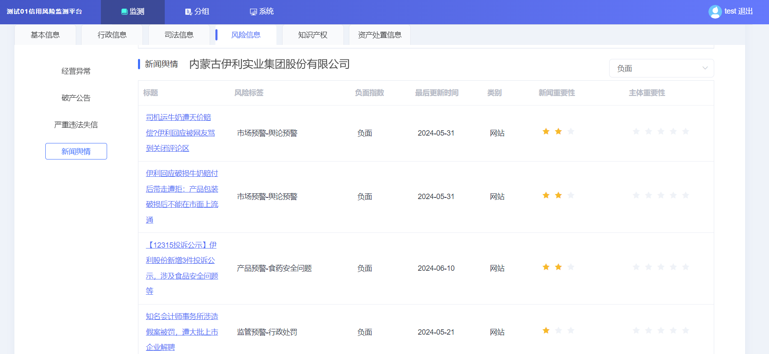Open the 监测 monitoring menu
769x354 pixels.
133,12
